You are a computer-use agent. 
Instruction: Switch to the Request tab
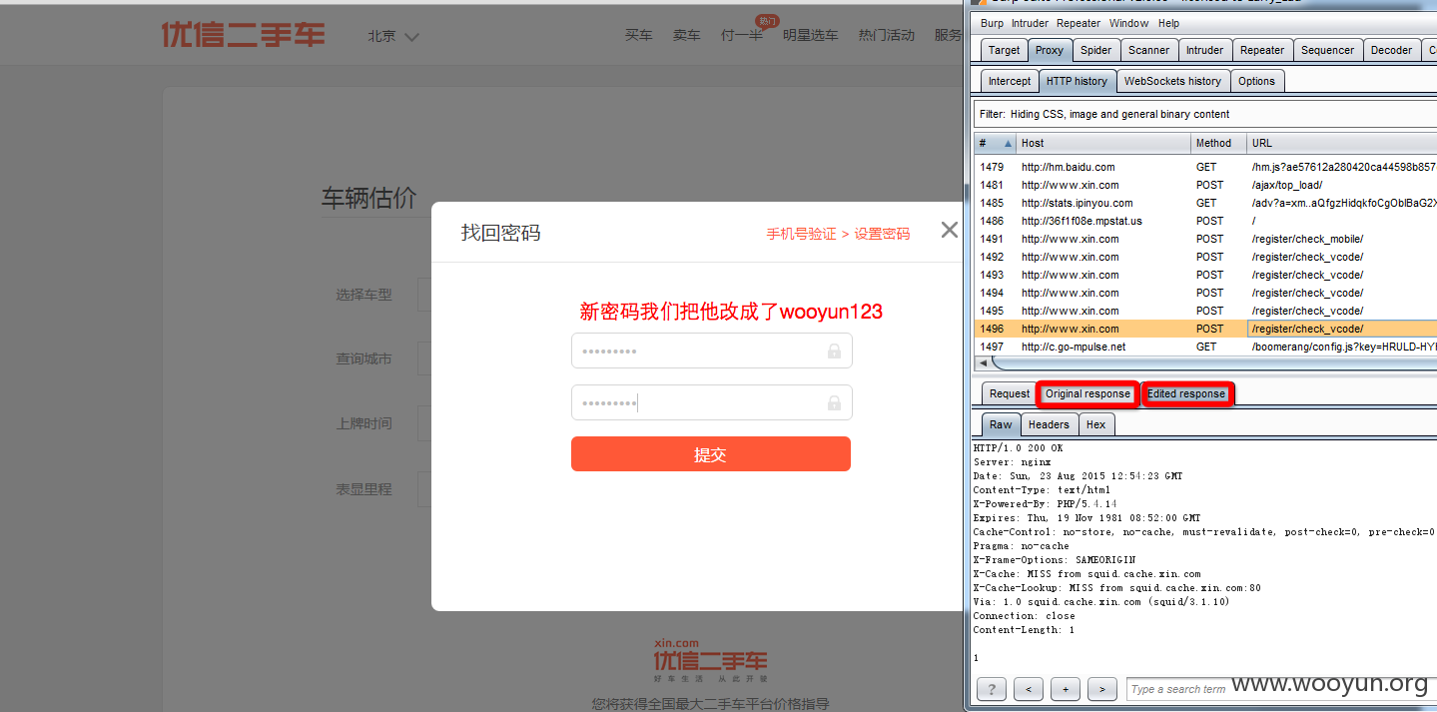[1010, 393]
